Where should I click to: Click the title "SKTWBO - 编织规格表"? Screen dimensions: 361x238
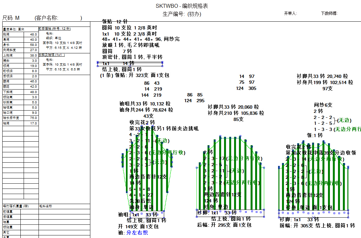(182, 6)
